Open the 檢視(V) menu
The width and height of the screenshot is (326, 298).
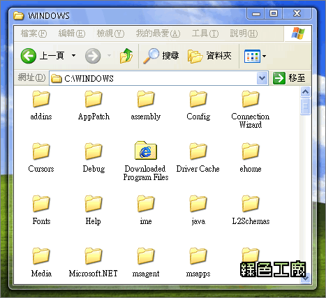tap(110, 33)
